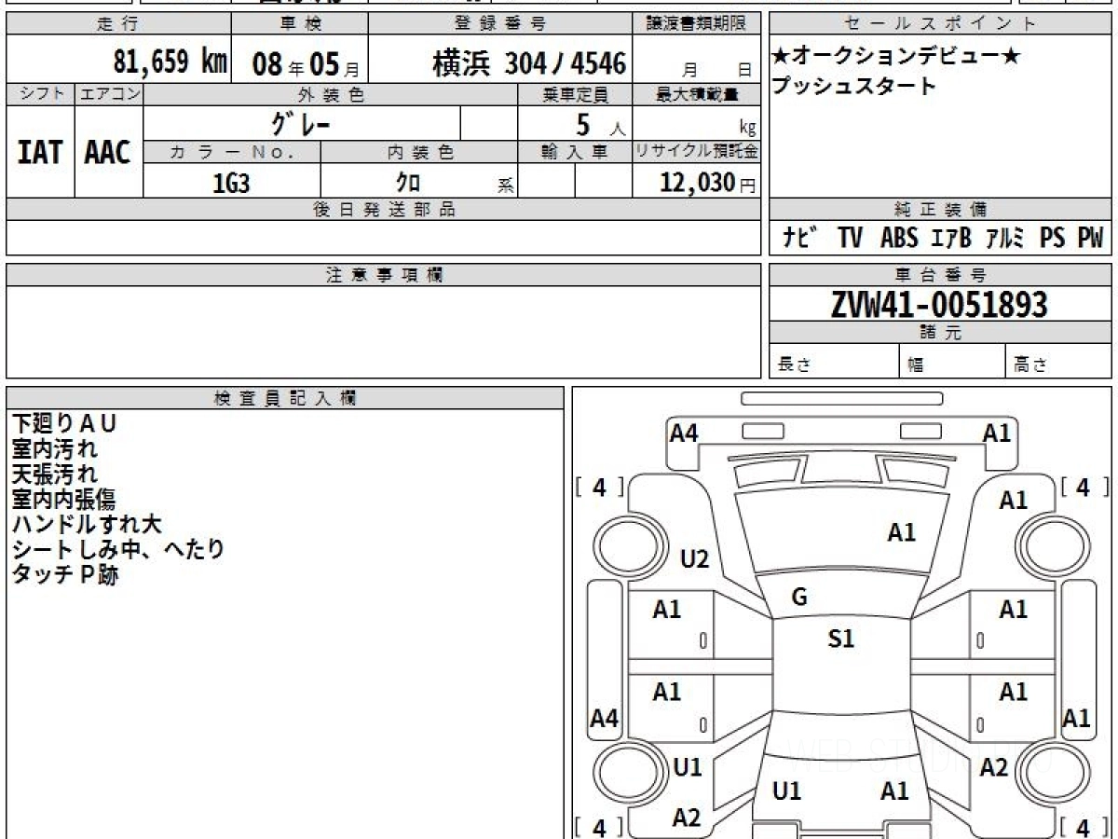Click the mileage value 81,659 km
The width and height of the screenshot is (1118, 839).
[x=170, y=62]
